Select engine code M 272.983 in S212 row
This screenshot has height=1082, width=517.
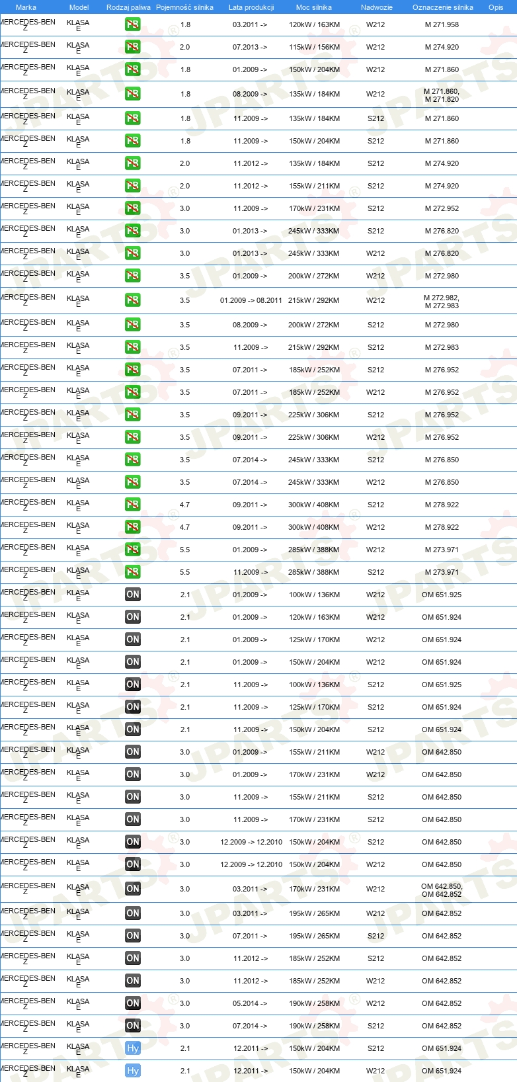442,347
